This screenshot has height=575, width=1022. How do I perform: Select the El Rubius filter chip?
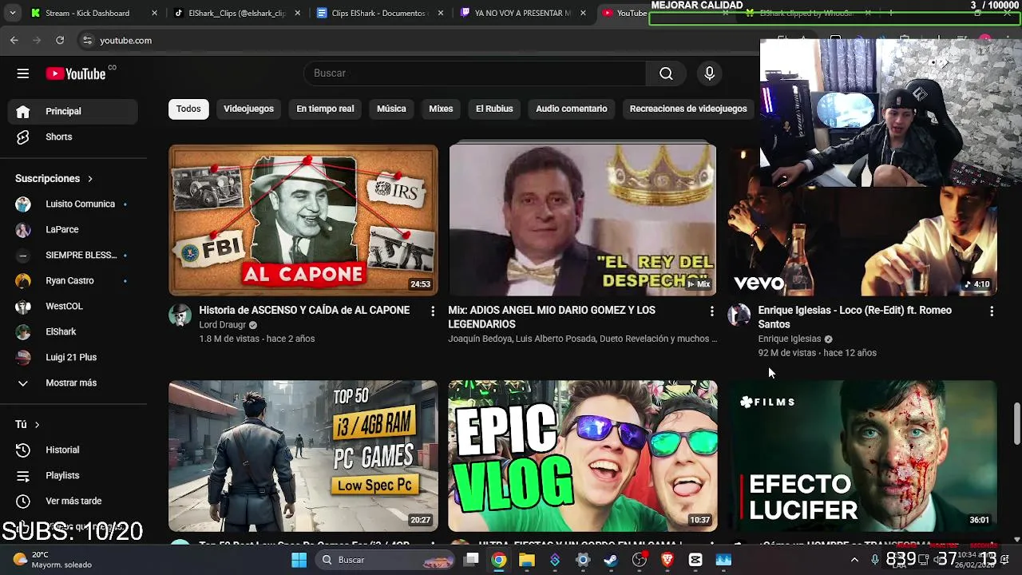pyautogui.click(x=494, y=109)
